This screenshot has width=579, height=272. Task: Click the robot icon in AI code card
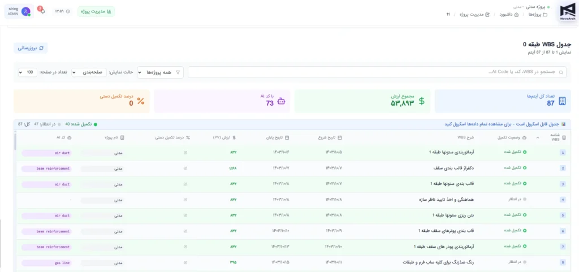pyautogui.click(x=282, y=101)
